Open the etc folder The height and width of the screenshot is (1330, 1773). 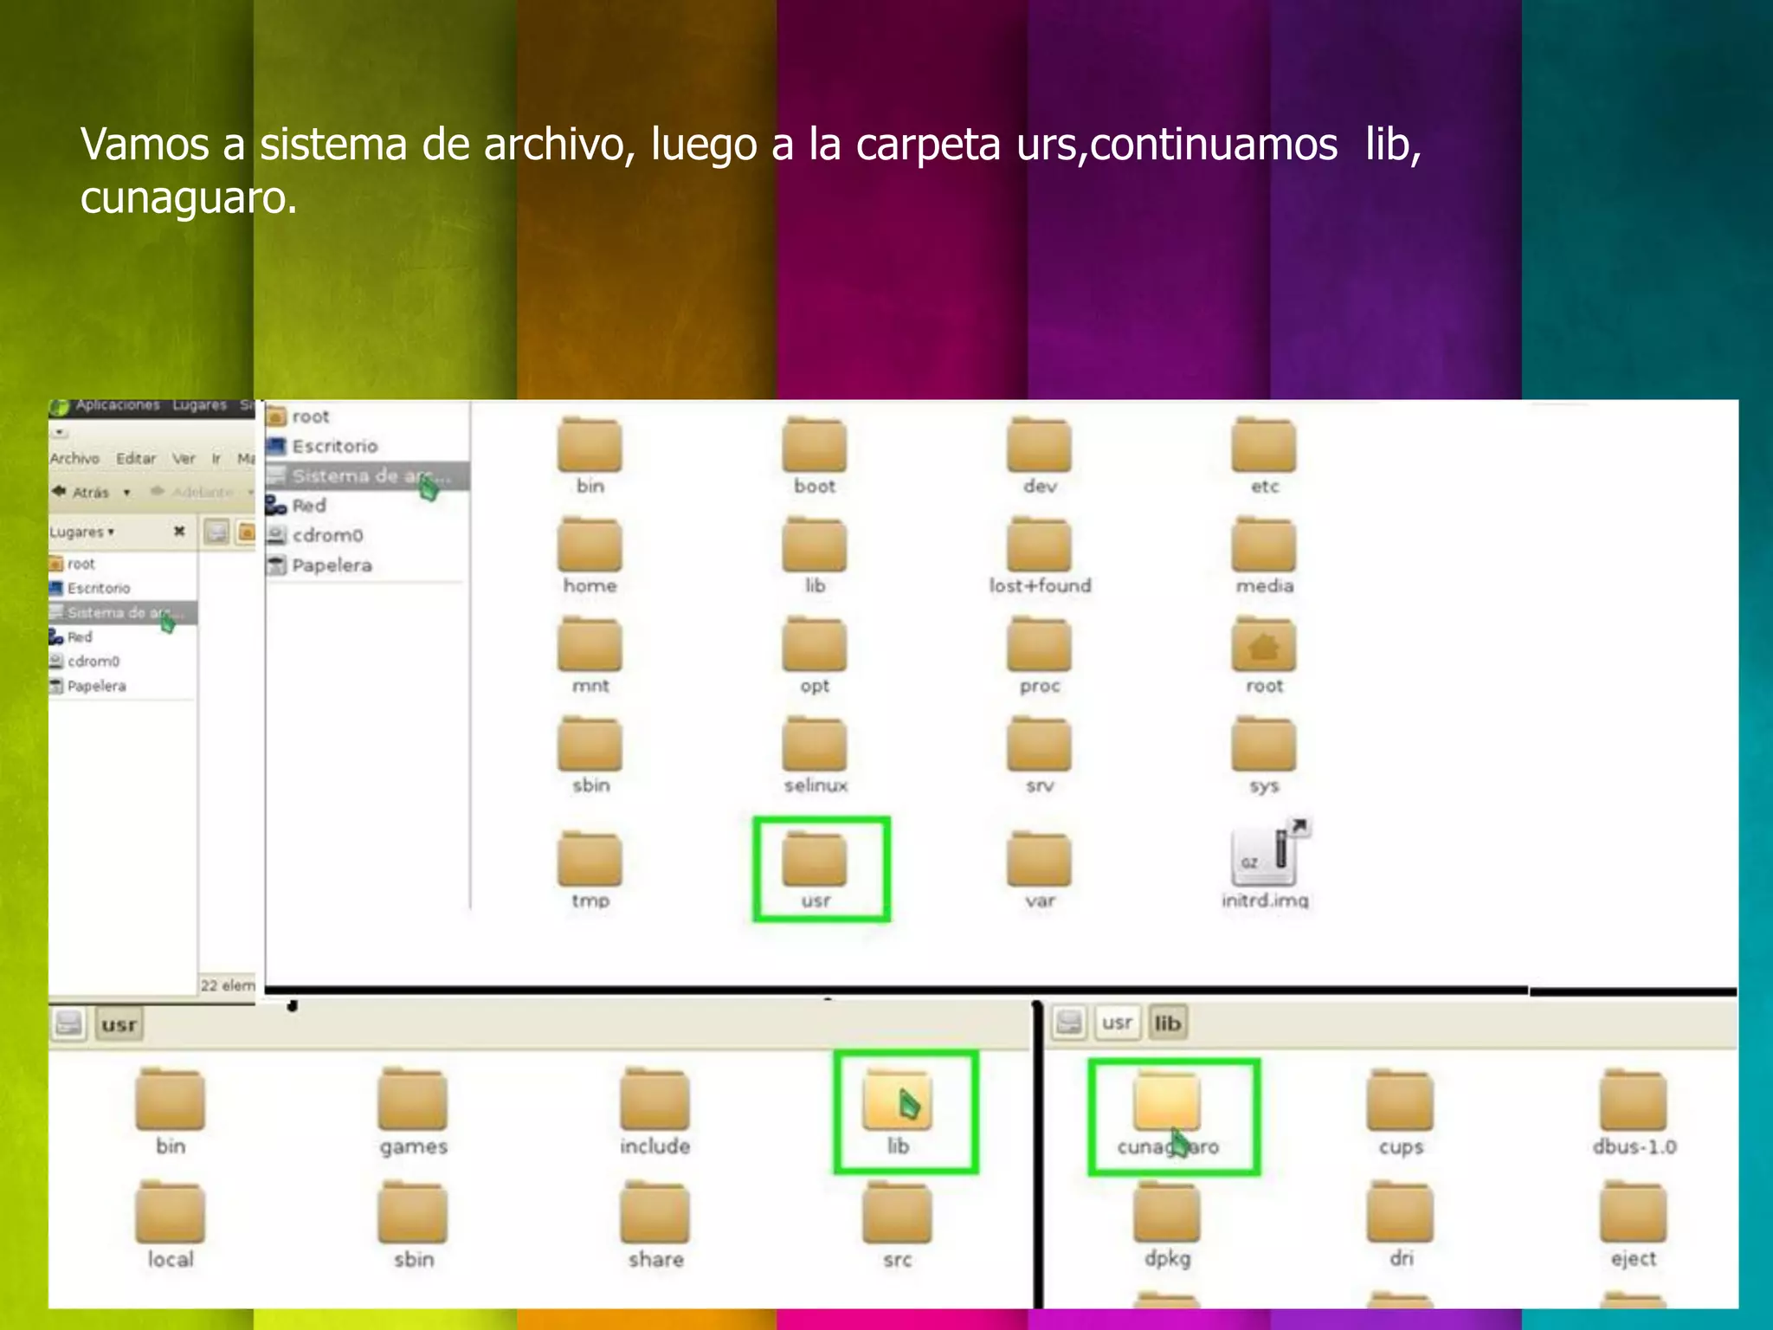[x=1264, y=455]
